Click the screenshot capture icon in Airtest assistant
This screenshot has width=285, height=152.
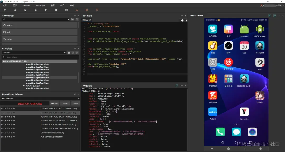click(x=73, y=19)
